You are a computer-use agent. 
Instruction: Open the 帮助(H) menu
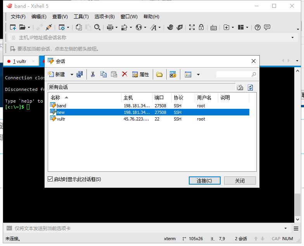point(151,17)
